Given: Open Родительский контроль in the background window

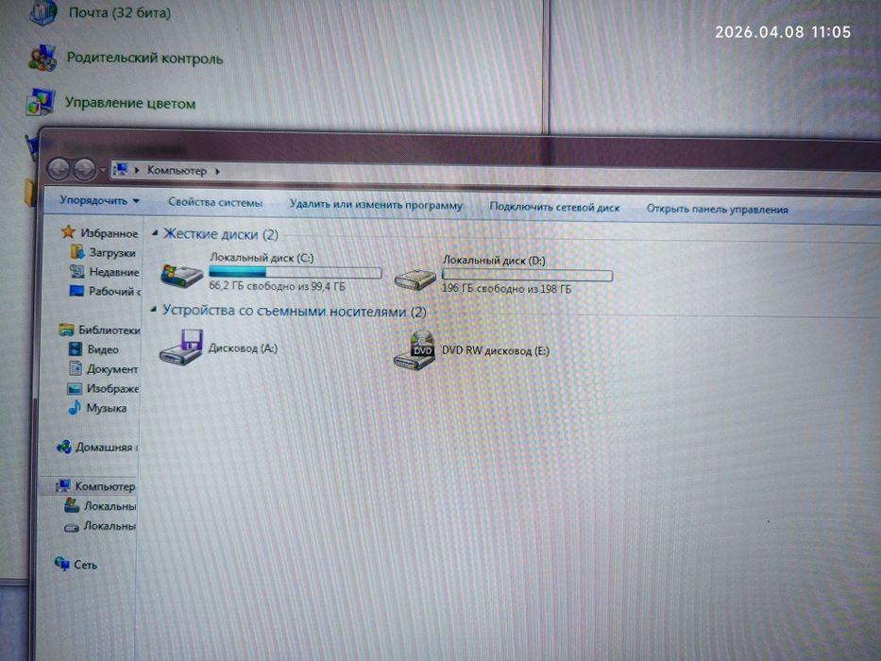Looking at the screenshot, I should 145,58.
